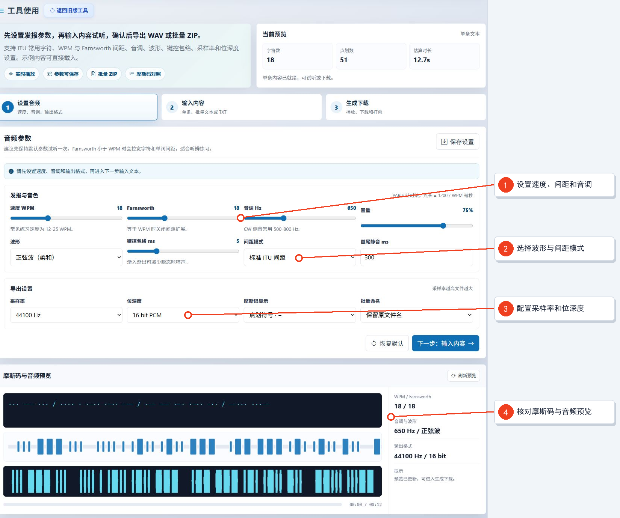Adjust the 音量 volume slider

(x=416, y=226)
